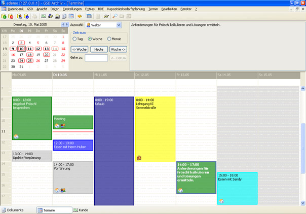Select the Tag time period radio button
Viewport: 306px width, 214px height.
[x=74, y=39]
